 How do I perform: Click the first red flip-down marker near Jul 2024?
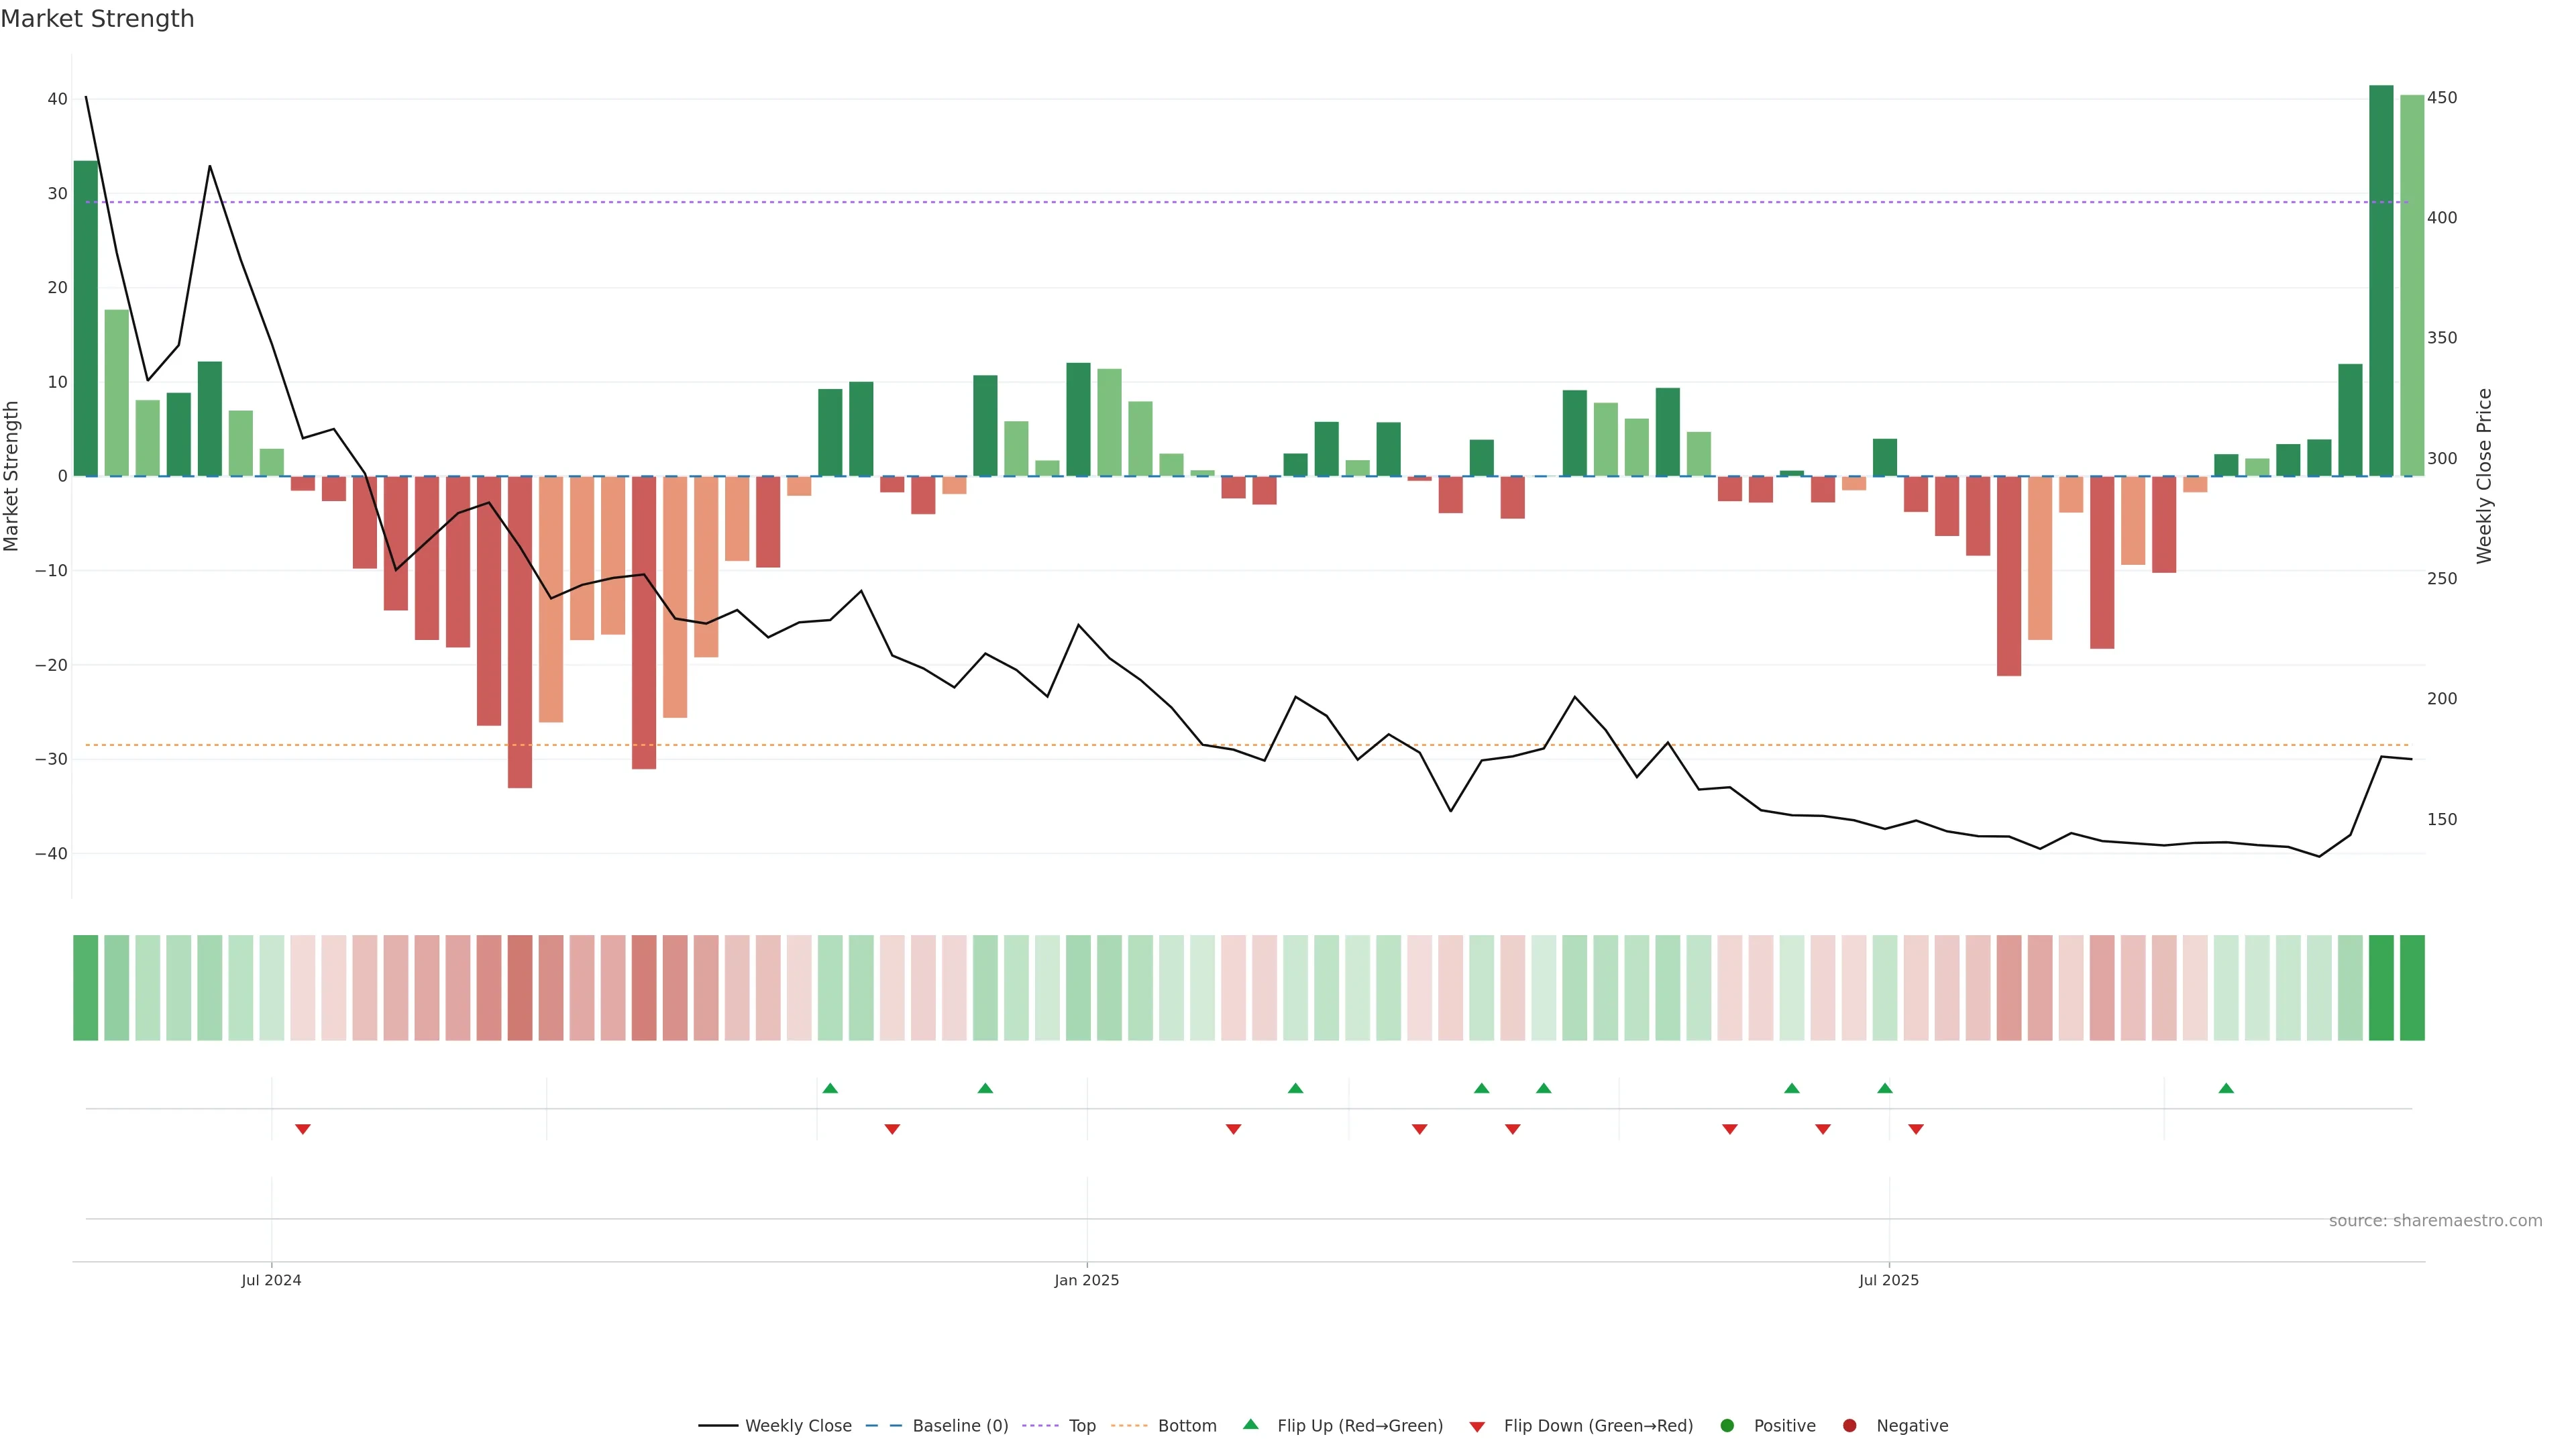(x=303, y=1129)
